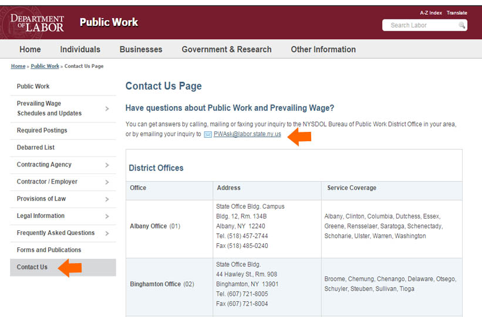Open the PWAsk@labor.state.ny.us email link
Viewport: 482px width, 317px height.
(x=247, y=134)
